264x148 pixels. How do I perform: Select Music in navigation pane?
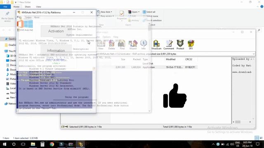11,74
